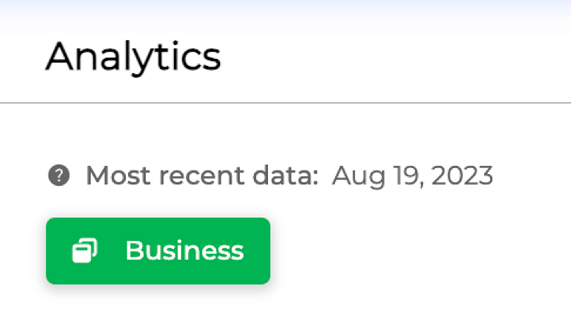The height and width of the screenshot is (322, 571).
Task: Click the year 2023 in the date
Action: pos(462,175)
